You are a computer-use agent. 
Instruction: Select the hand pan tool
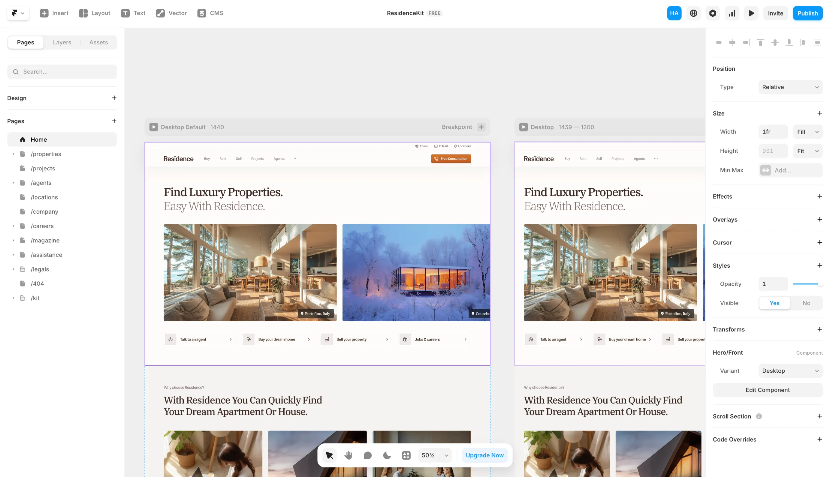point(348,455)
